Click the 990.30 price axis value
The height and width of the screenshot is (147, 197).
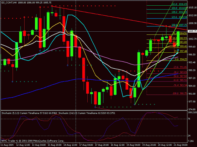click(x=193, y=70)
